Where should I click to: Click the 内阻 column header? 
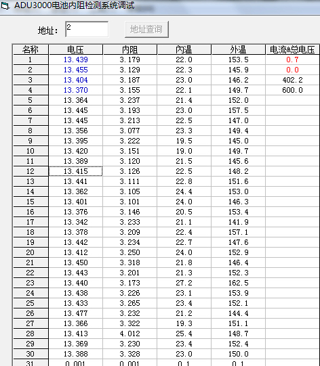point(129,49)
